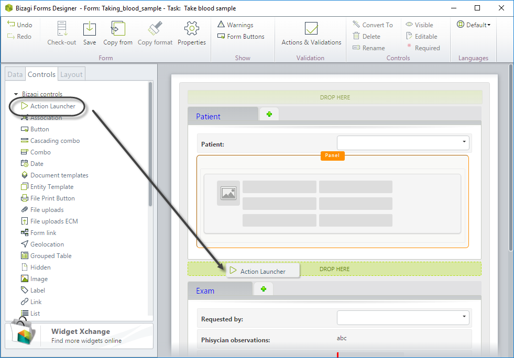Select the Date control
This screenshot has width=514, height=358.
32,163
